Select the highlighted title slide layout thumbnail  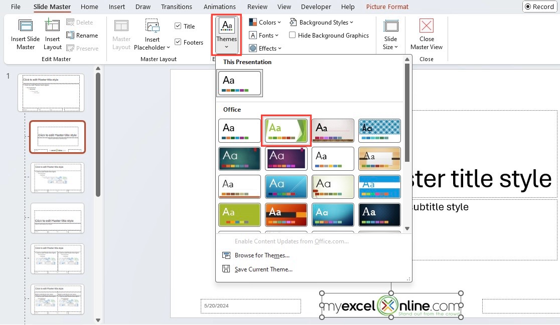[x=58, y=137]
